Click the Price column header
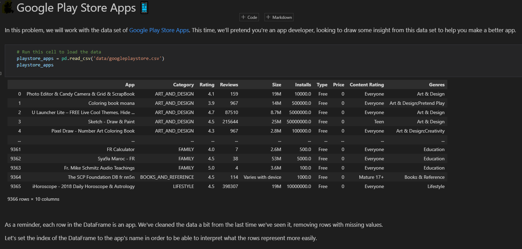This screenshot has width=522, height=249. pos(339,85)
